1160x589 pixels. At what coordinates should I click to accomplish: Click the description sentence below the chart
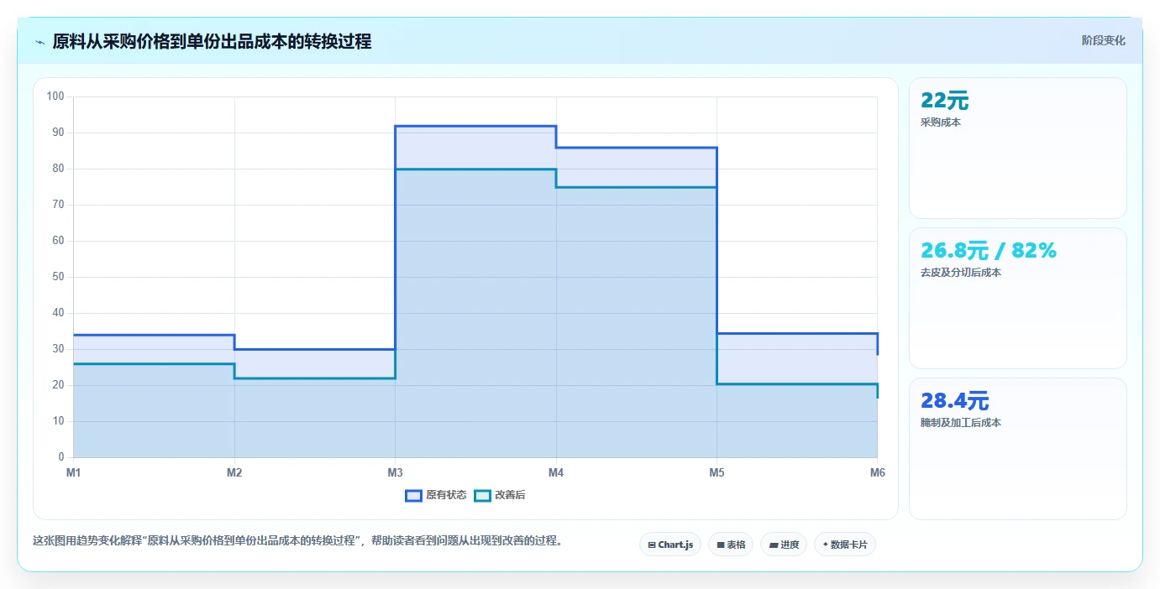point(297,540)
